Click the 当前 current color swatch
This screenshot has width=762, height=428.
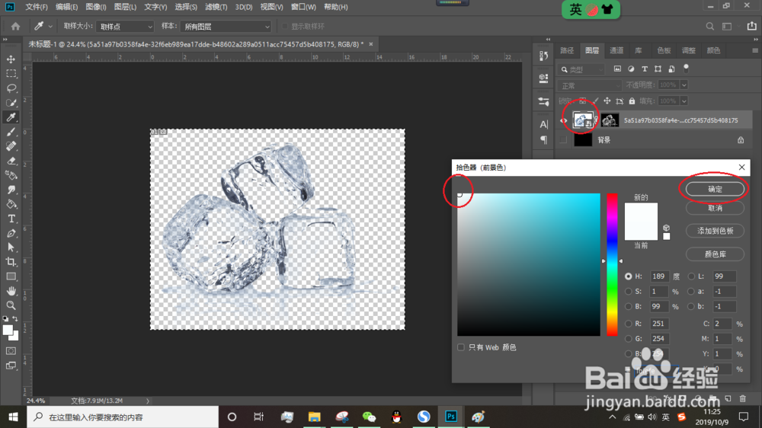click(641, 231)
